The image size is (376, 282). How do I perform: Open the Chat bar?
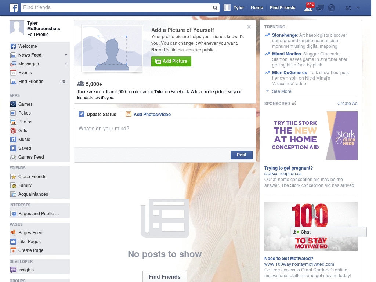pos(329,232)
